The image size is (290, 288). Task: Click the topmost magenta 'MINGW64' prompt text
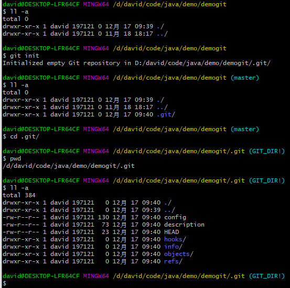pos(96,4)
